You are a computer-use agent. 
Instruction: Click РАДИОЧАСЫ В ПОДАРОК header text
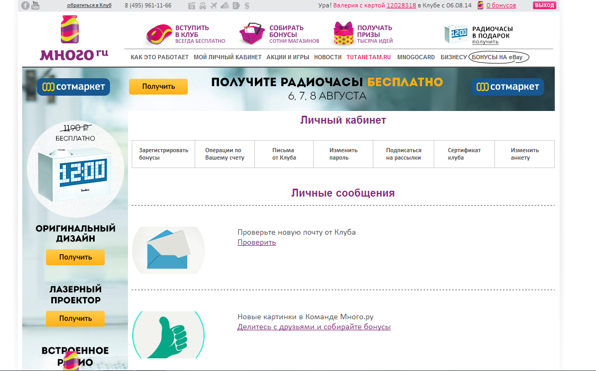492,32
